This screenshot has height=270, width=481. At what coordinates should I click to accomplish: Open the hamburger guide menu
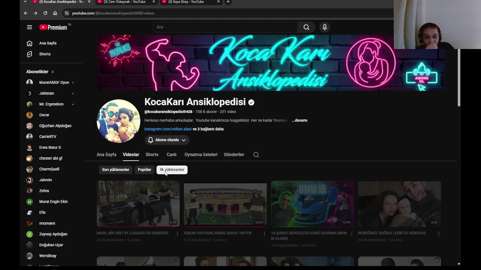(x=29, y=27)
